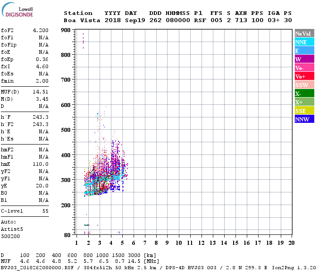This screenshot has height=271, width=317.
Task: Click the 80 km height axis label
Action: 67,235
